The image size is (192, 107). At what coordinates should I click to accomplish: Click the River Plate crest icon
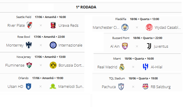29,25
